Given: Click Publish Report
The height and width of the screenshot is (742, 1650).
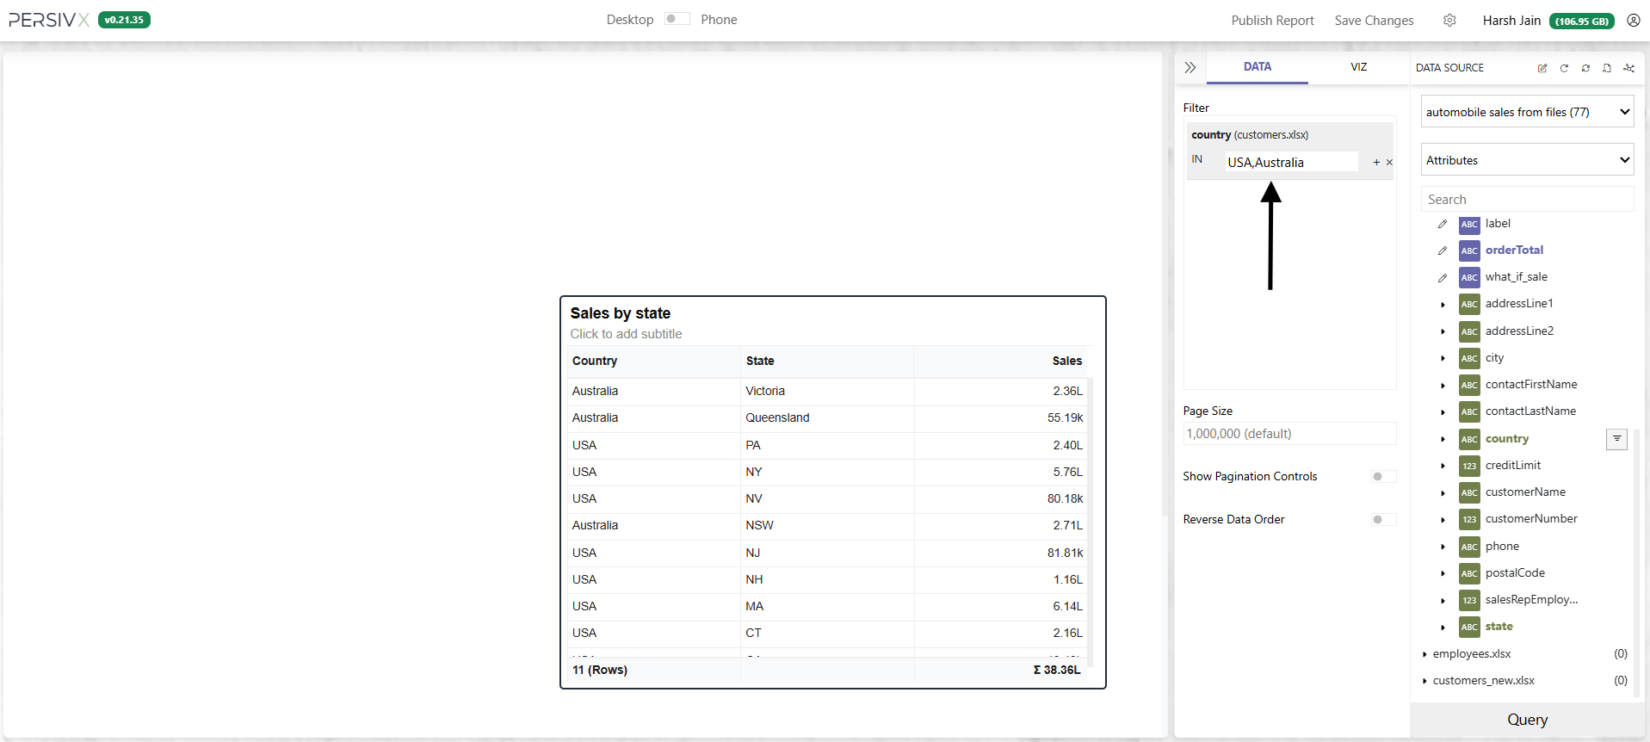Looking at the screenshot, I should pyautogui.click(x=1272, y=21).
